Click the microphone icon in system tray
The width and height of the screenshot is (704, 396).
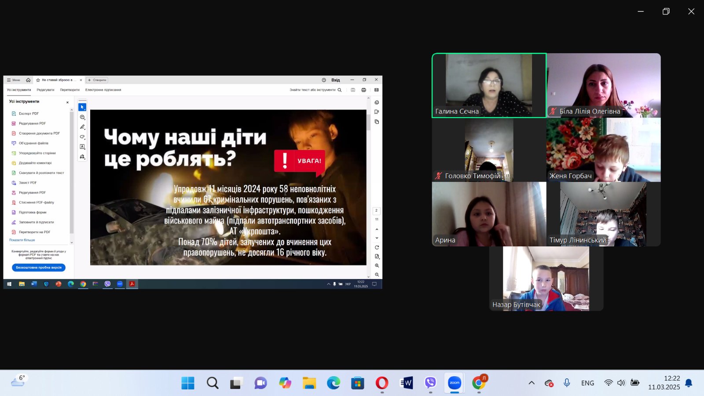[x=567, y=383]
